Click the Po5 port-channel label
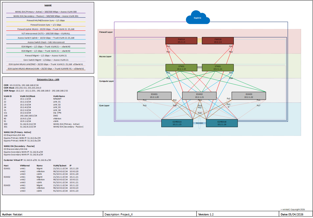Screen dimensions: 313x218 click(x=145, y=105)
